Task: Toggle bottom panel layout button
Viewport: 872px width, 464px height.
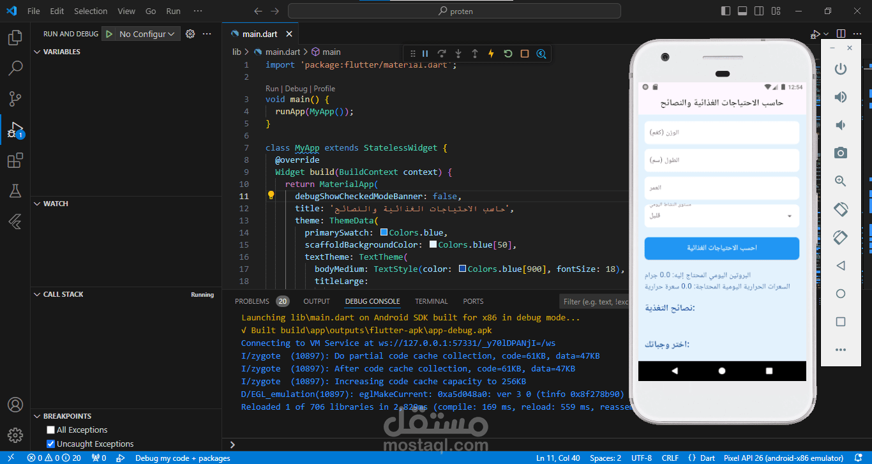Action: (x=742, y=11)
